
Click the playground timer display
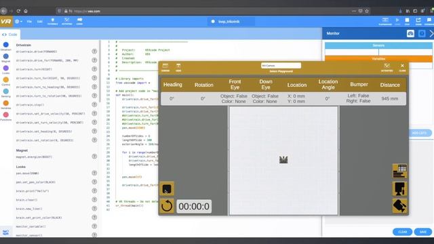[194, 206]
